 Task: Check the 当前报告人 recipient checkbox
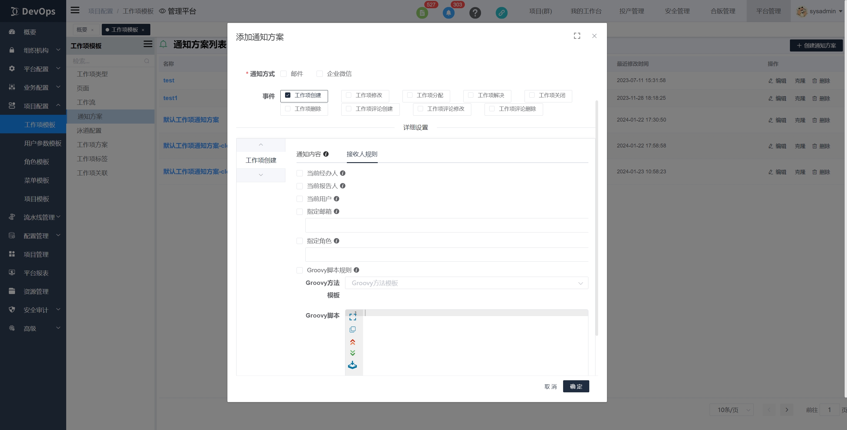[x=299, y=186]
